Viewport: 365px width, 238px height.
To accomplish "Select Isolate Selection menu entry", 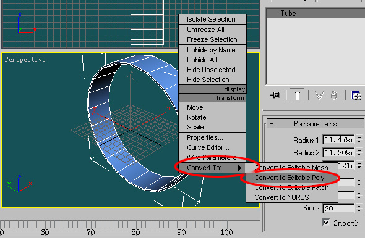I will [x=211, y=19].
